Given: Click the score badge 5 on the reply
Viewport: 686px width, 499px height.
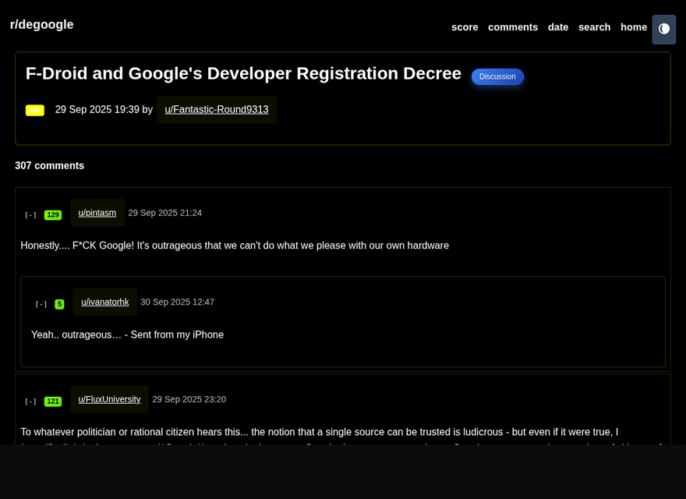Looking at the screenshot, I should (x=59, y=304).
